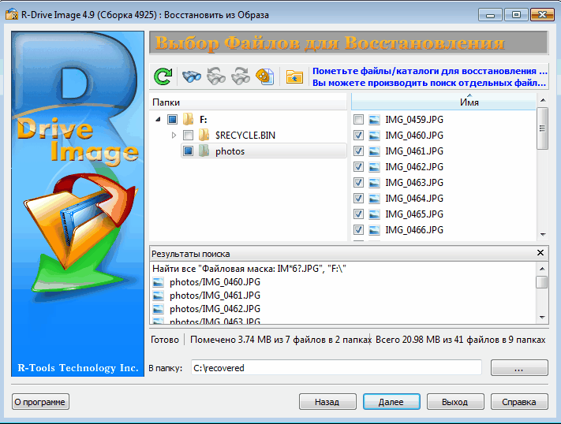Screen dimensions: 561x424
Task: Click the Помечено 3.74 MB status text
Action: coord(280,340)
